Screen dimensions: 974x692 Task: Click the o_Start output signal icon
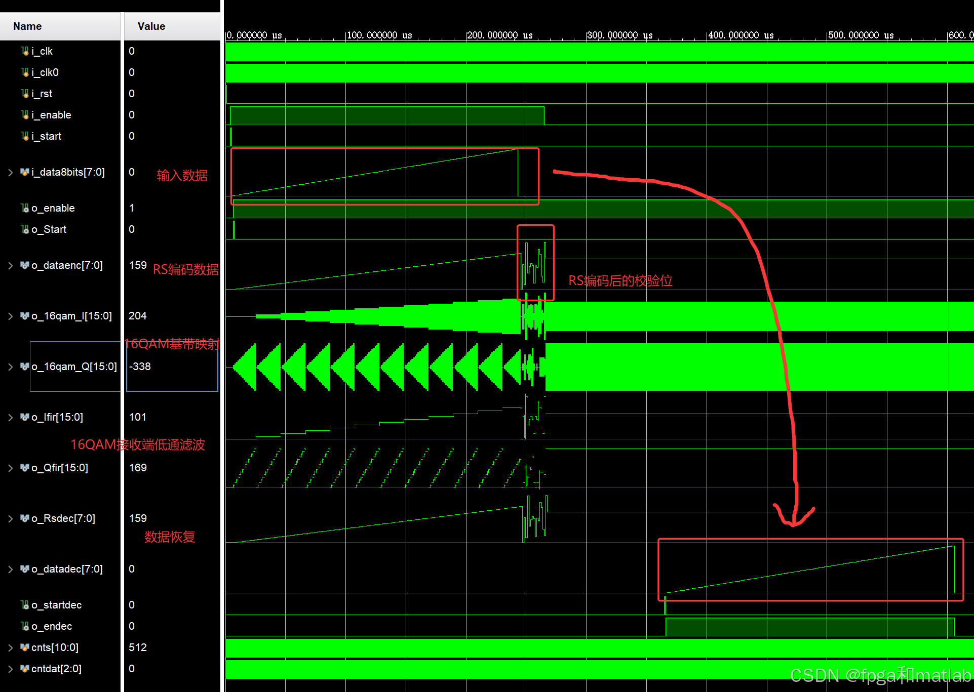tap(25, 229)
